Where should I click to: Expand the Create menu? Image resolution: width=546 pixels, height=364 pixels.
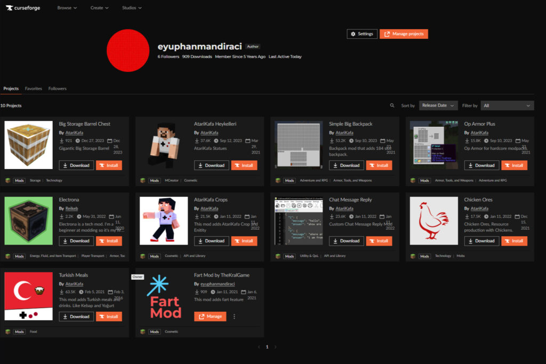[99, 8]
